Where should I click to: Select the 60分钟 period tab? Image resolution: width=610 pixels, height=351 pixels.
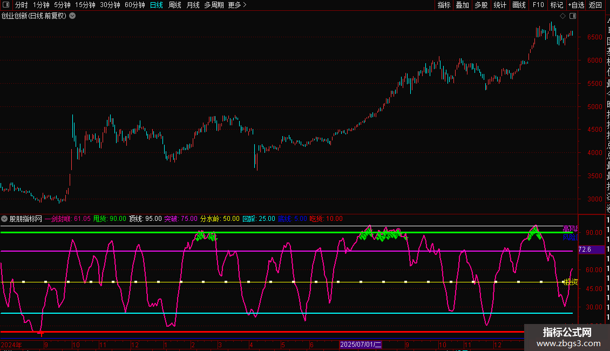pyautogui.click(x=135, y=5)
